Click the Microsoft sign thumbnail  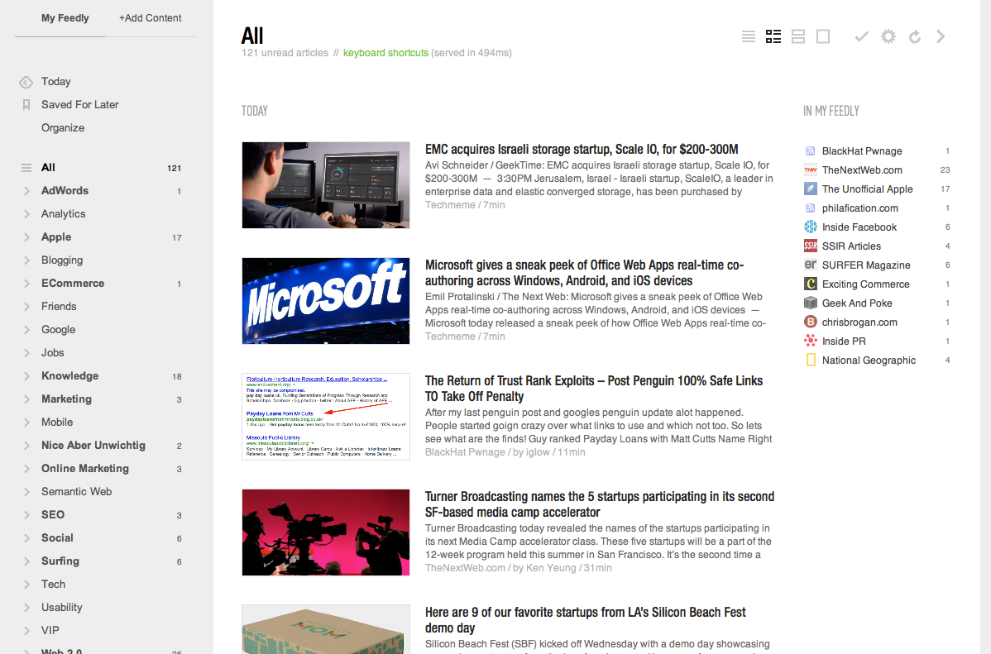pos(325,301)
